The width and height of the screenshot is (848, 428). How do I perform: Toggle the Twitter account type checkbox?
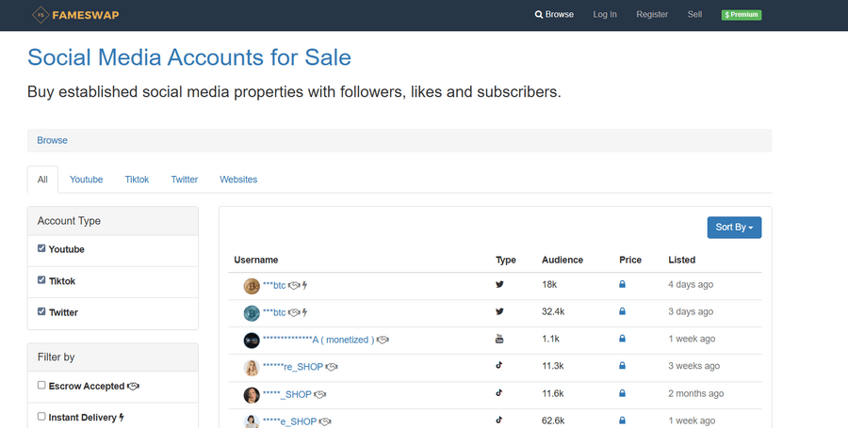[x=41, y=312]
